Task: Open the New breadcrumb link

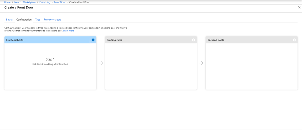Action: click(17, 2)
